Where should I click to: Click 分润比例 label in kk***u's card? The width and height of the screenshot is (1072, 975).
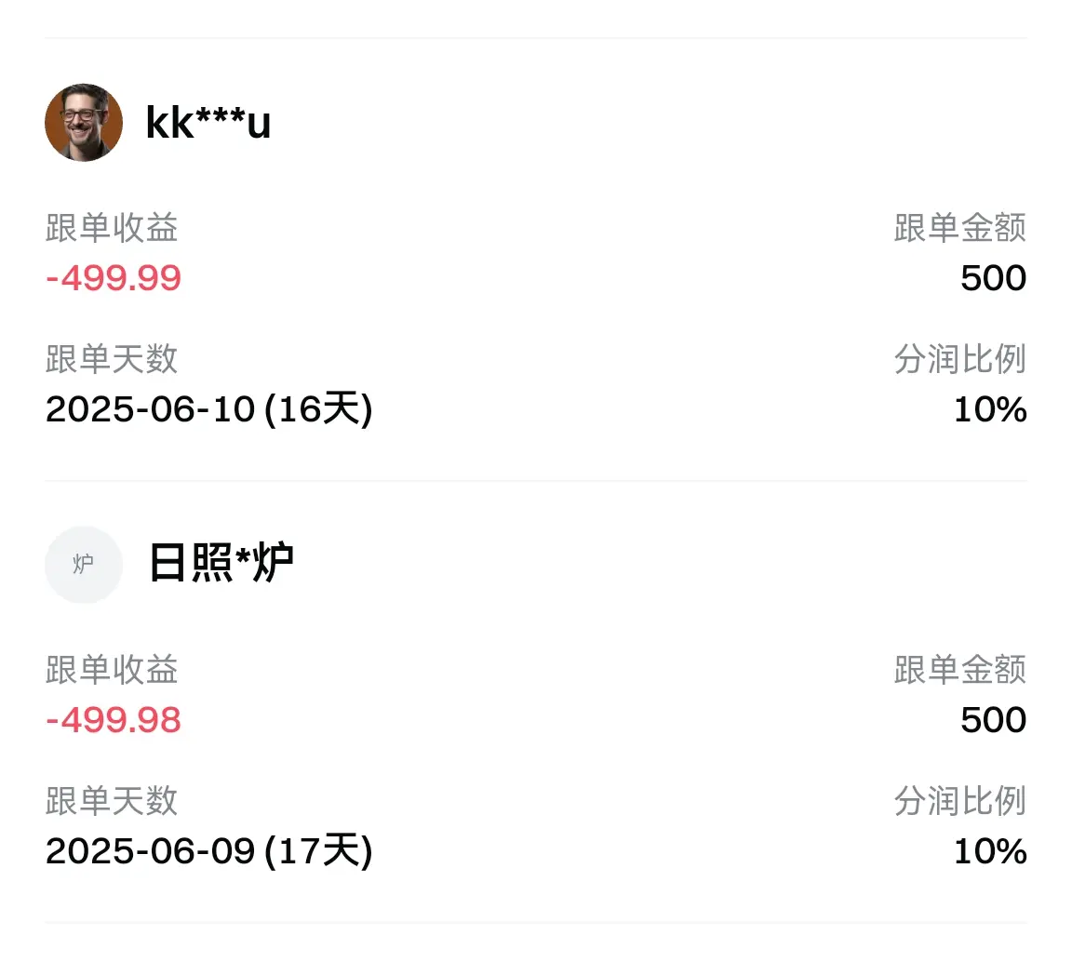959,359
